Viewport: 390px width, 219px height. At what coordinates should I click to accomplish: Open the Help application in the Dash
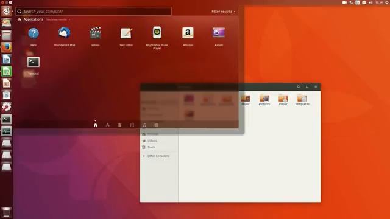point(34,36)
